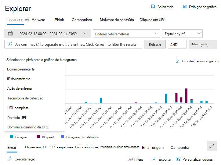This screenshot has width=221, height=165.
Task: Click the Exportar download arrow icon
Action: pos(154,159)
